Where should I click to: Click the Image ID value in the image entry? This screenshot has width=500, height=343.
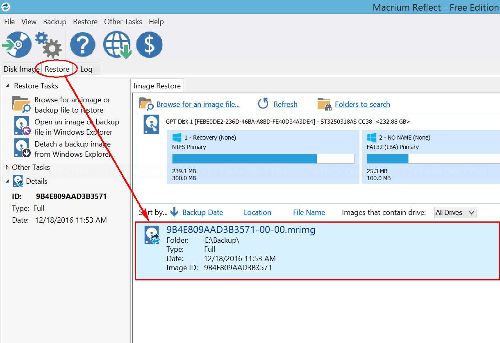(x=238, y=268)
